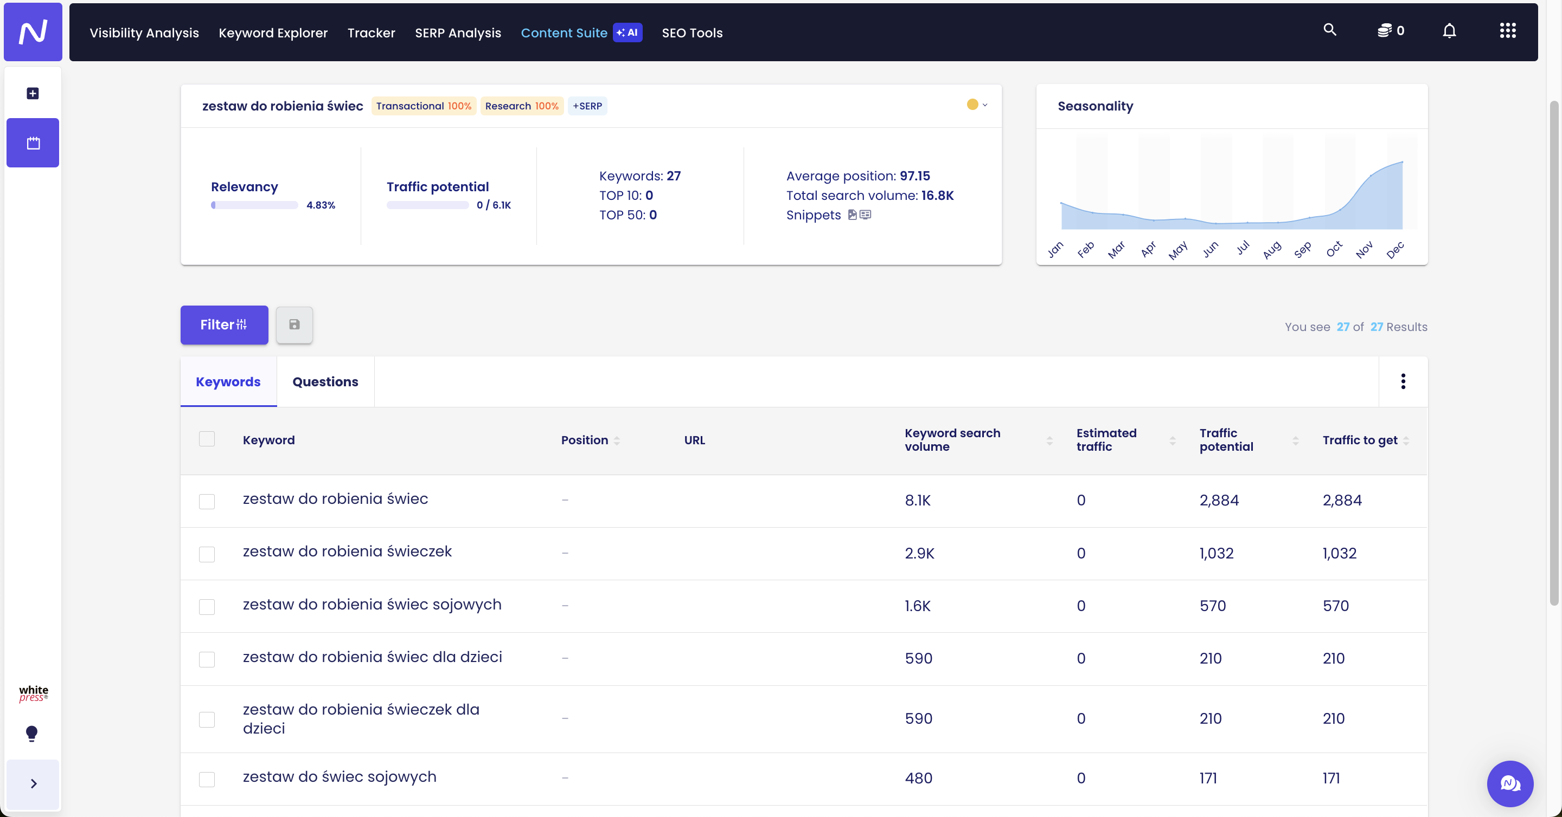The image size is (1562, 817).
Task: Open the search magnifier icon in top bar
Action: pyautogui.click(x=1329, y=30)
